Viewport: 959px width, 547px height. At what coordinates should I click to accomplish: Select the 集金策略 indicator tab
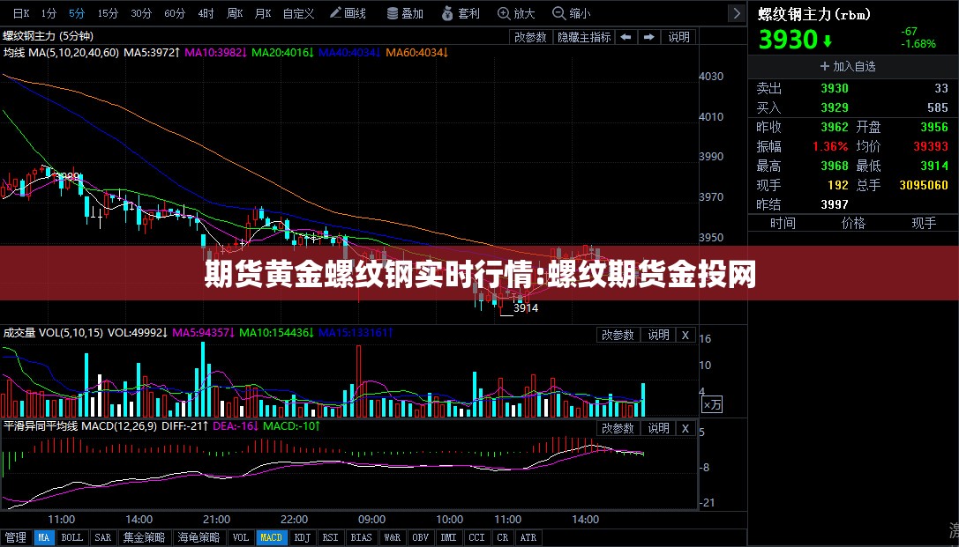click(144, 537)
